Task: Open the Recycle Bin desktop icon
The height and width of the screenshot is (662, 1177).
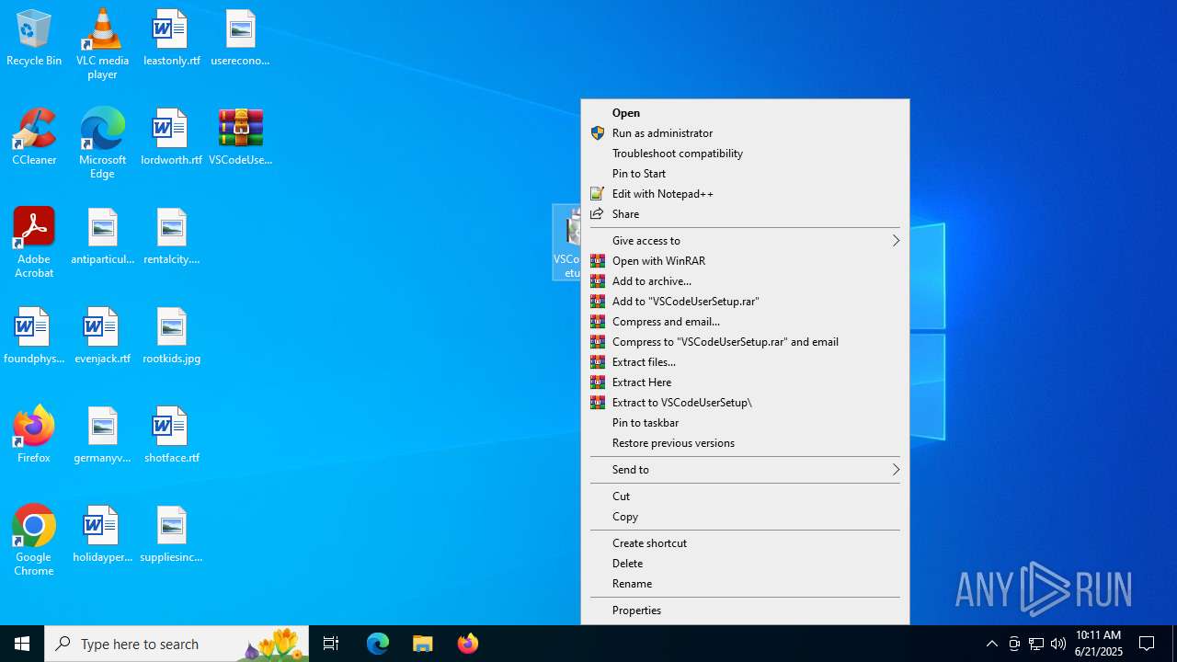Action: pyautogui.click(x=34, y=39)
